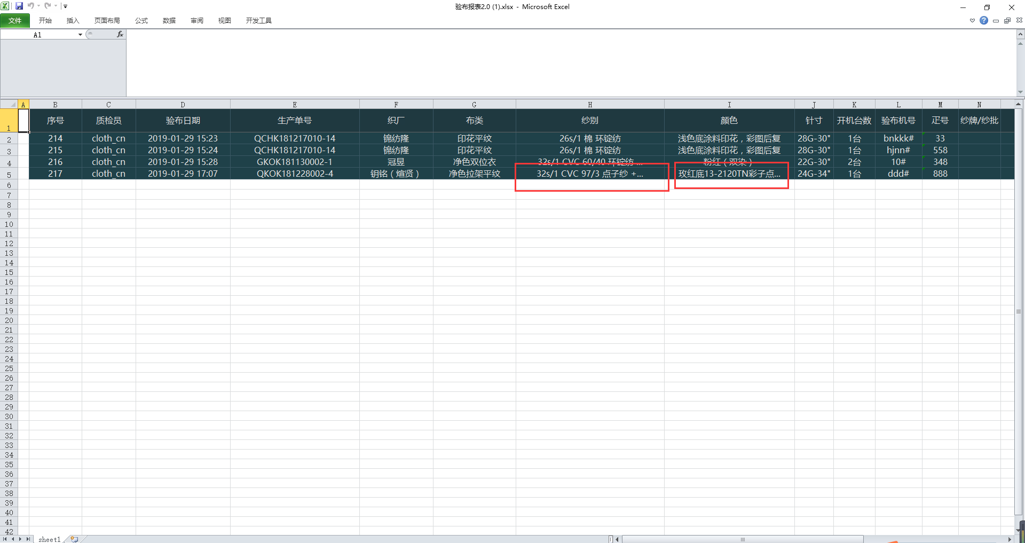The height and width of the screenshot is (543, 1025).
Task: Expand the Name Box dropdown arrow
Action: tap(80, 35)
